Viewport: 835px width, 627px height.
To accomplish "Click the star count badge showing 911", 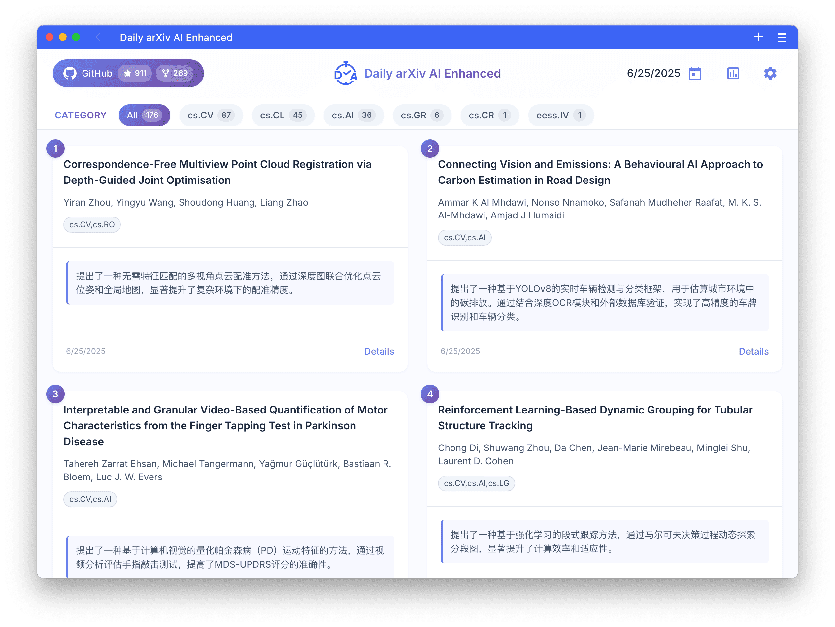I will click(135, 73).
